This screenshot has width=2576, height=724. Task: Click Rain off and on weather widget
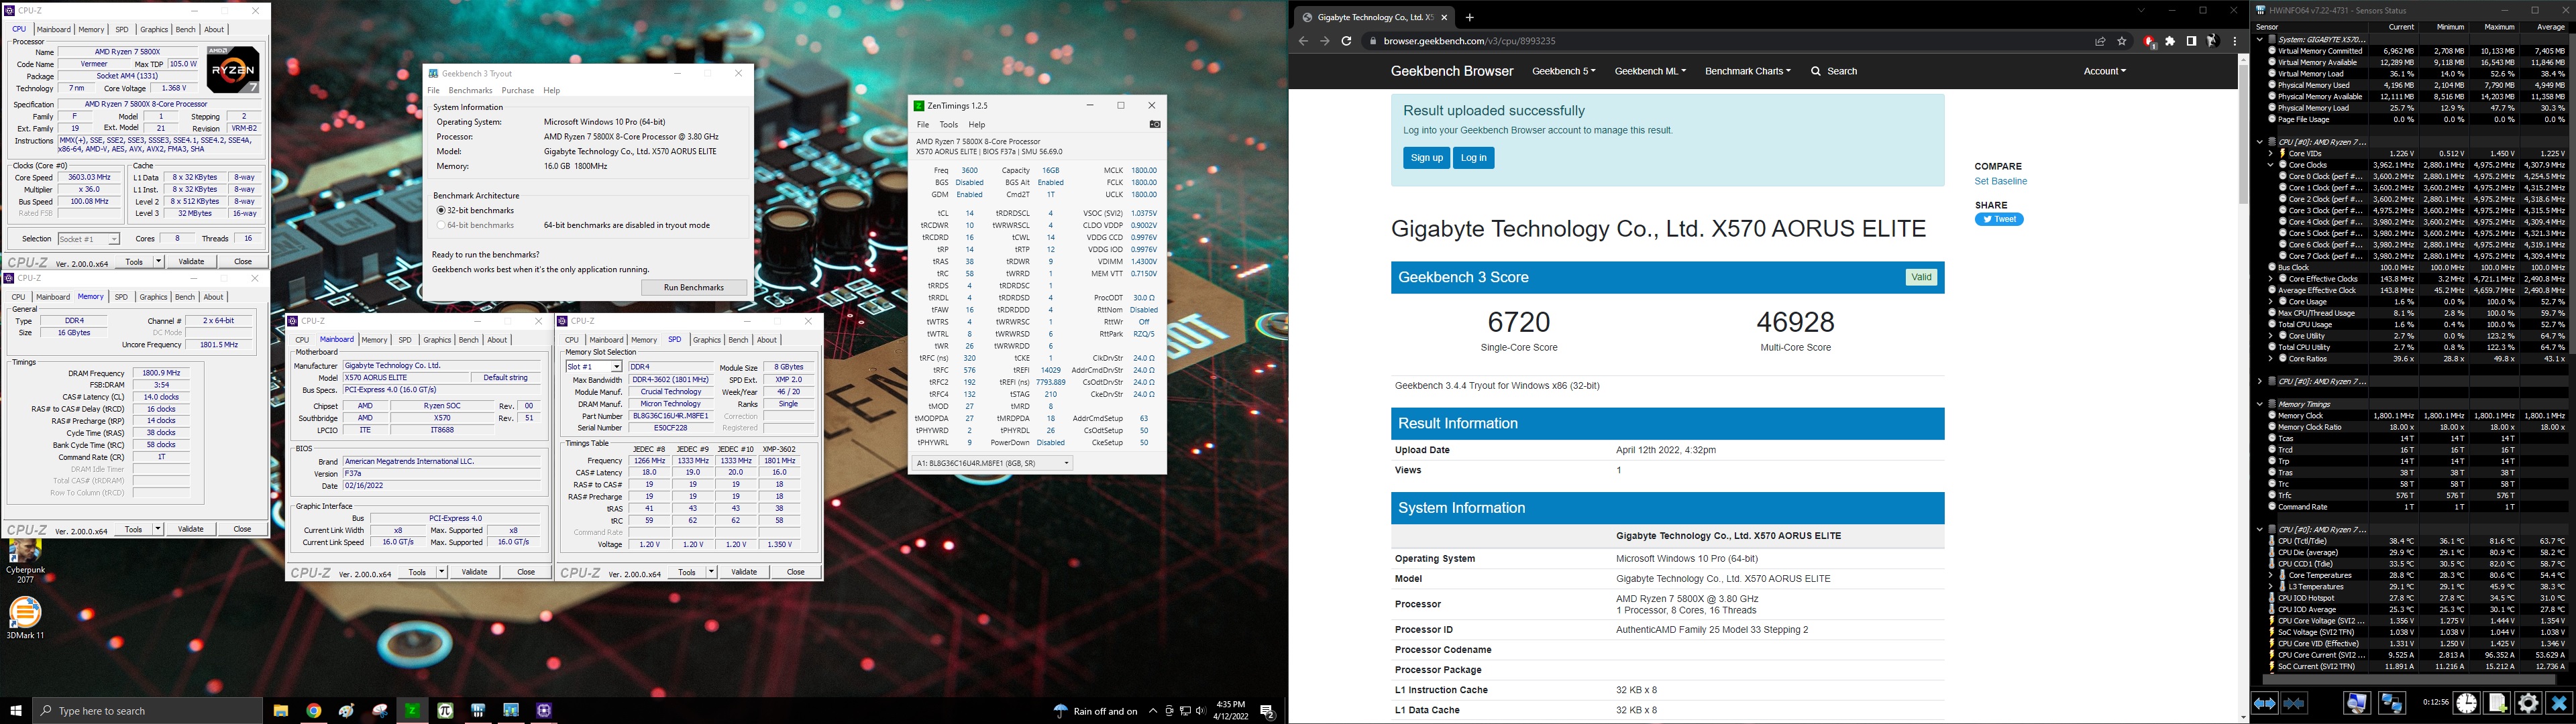tap(1096, 711)
